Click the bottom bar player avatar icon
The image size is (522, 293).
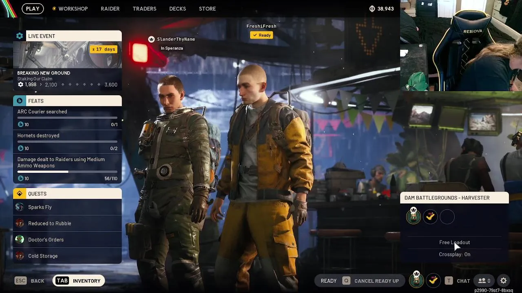[416, 280]
